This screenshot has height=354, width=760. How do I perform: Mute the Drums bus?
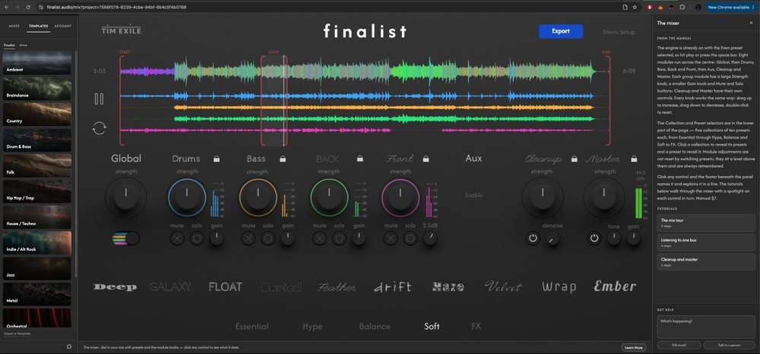click(x=177, y=238)
